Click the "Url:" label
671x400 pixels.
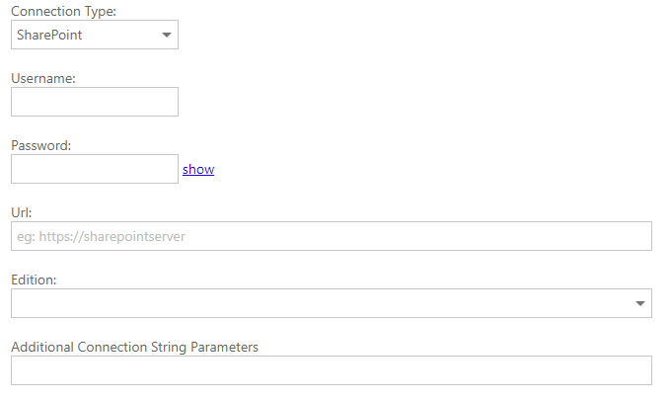coord(21,212)
